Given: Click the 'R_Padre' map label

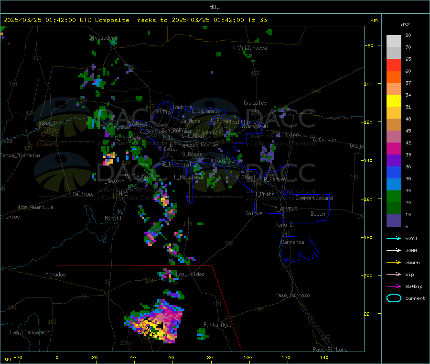Looking at the screenshot, I should pos(274,179).
